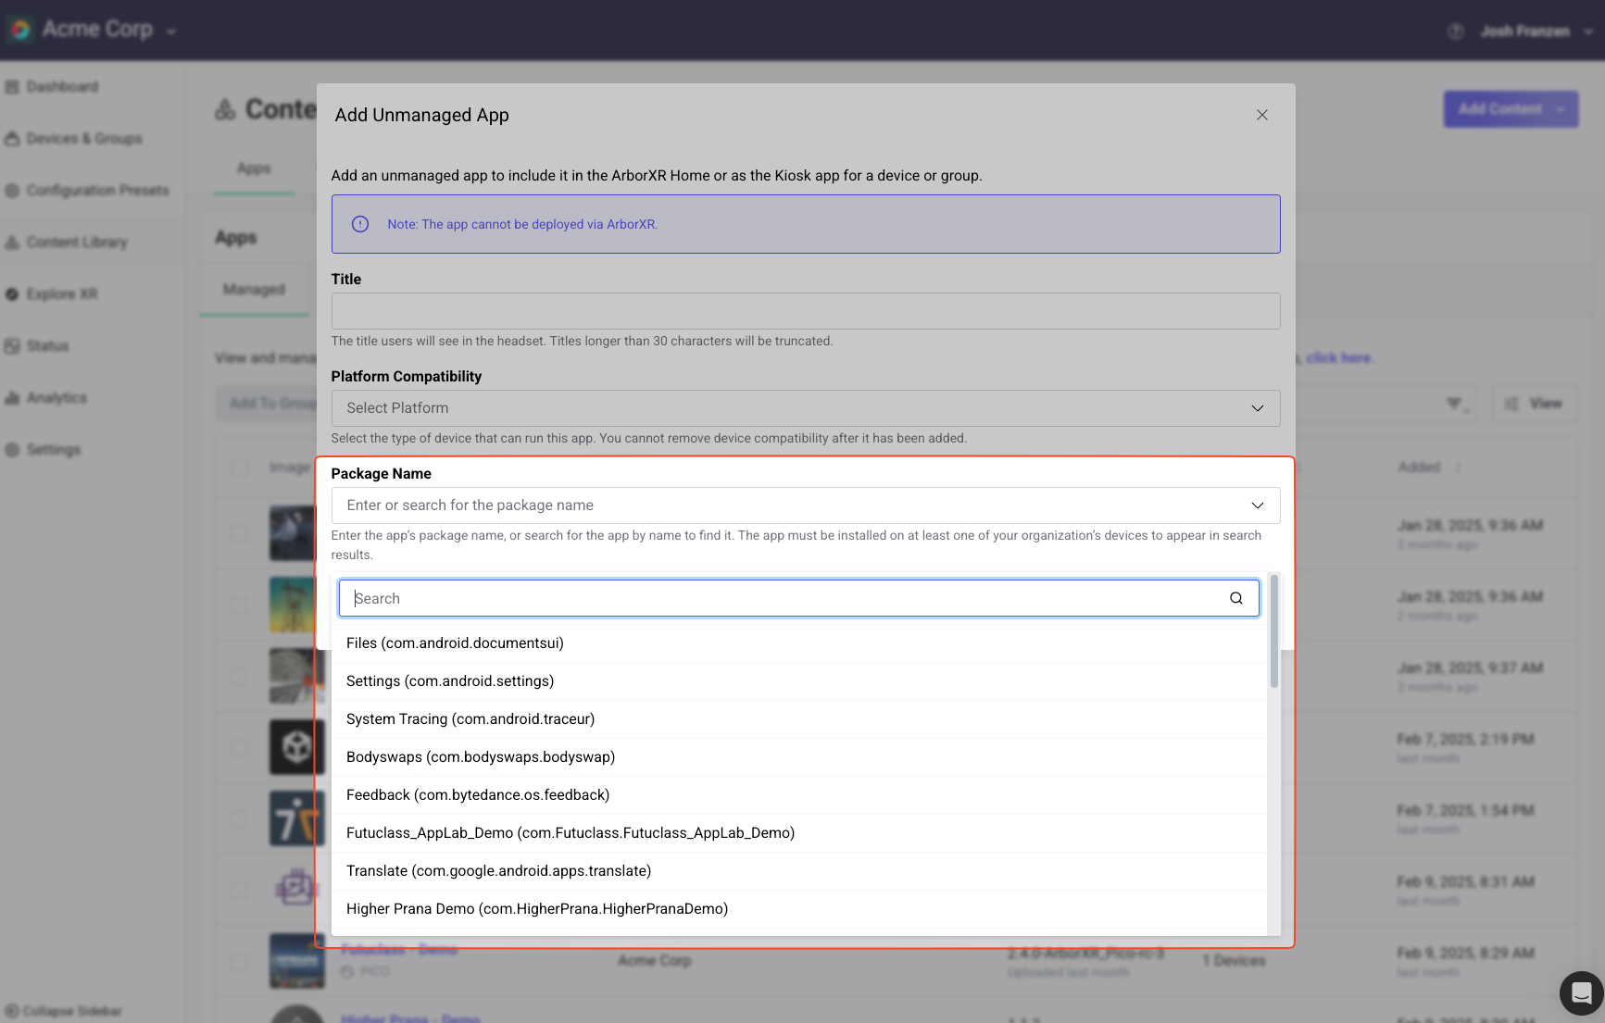
Task: Check the Feb 9 8:31 AM row checkbox
Action: pos(240,891)
